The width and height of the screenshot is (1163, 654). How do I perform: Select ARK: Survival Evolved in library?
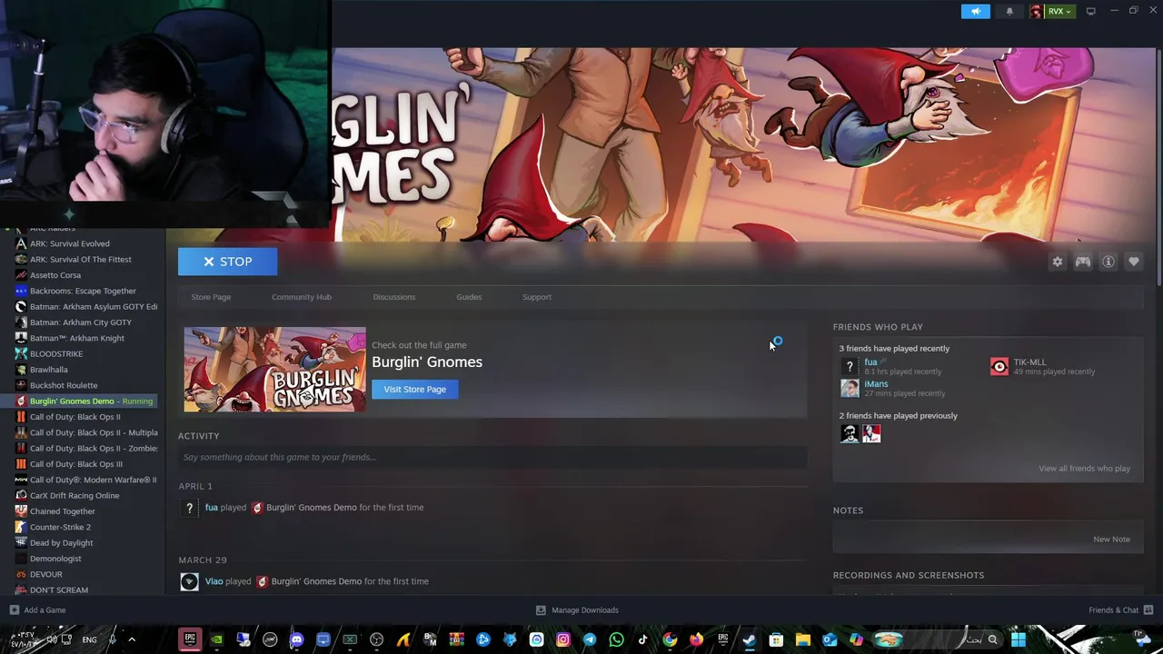click(69, 243)
